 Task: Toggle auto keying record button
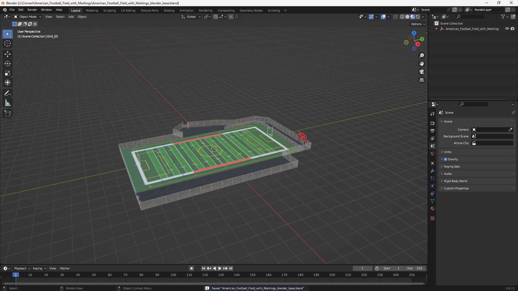tap(192, 268)
